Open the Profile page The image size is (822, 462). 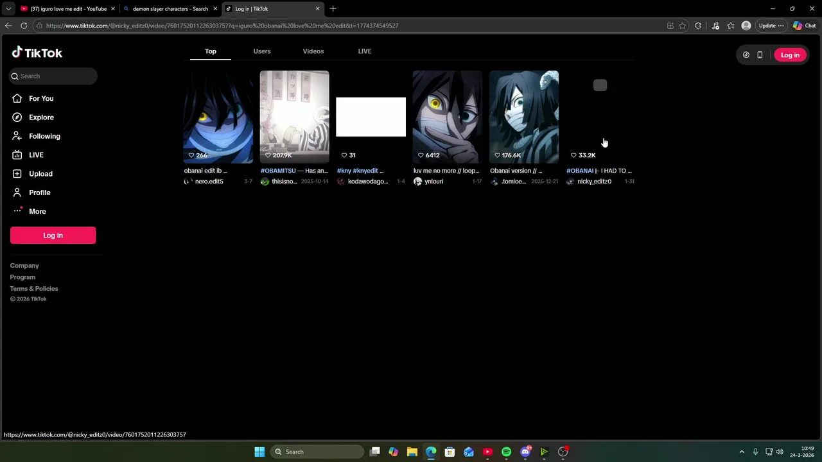pyautogui.click(x=39, y=193)
